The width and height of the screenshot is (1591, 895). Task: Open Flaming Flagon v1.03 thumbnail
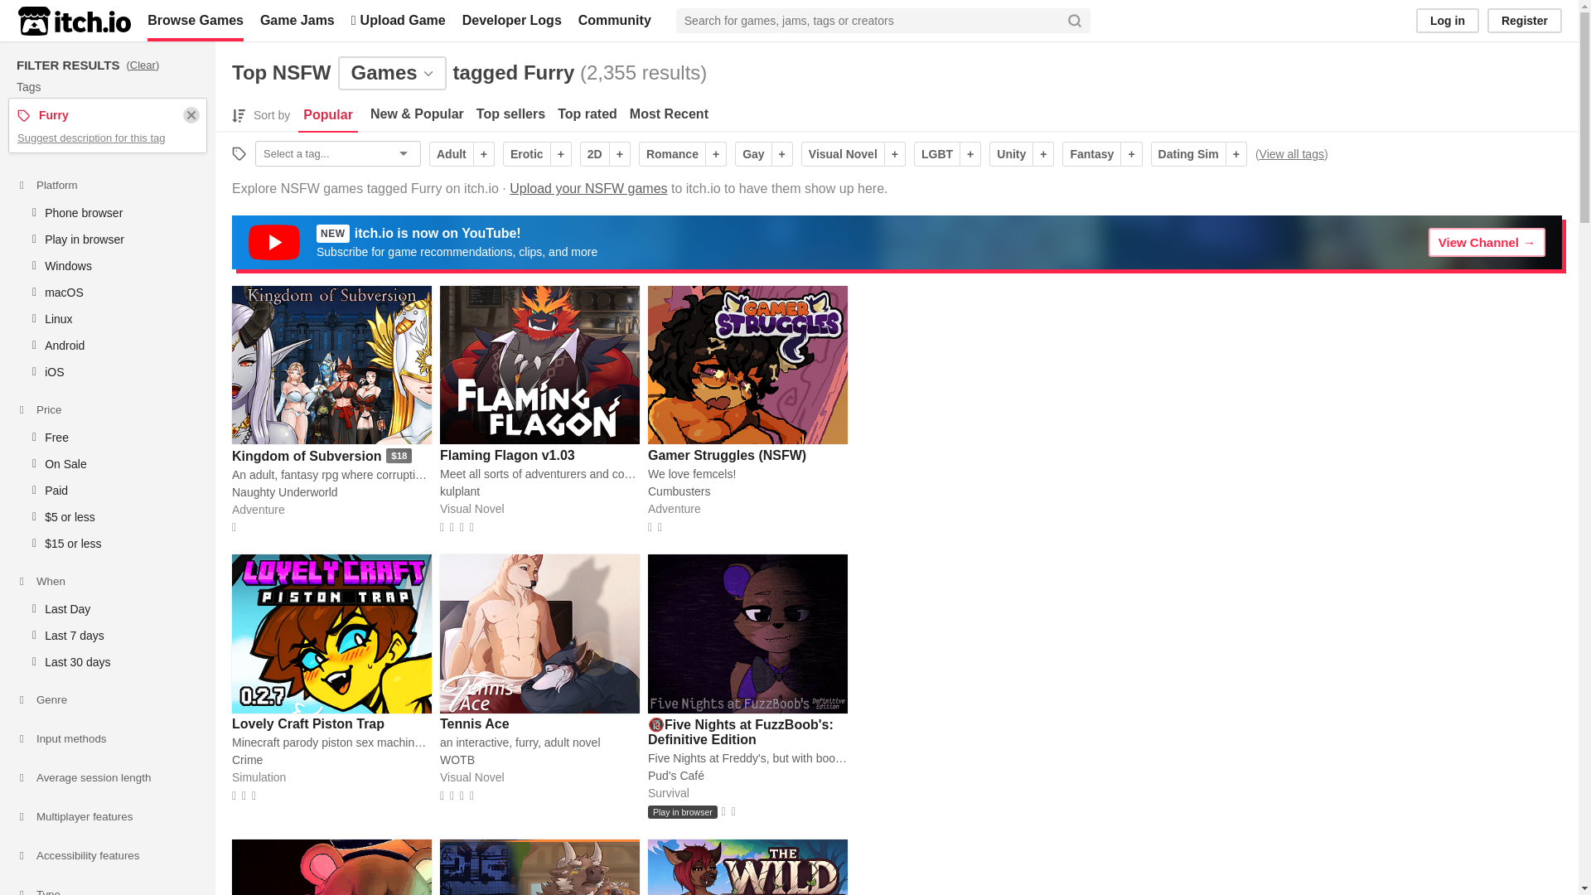point(539,365)
